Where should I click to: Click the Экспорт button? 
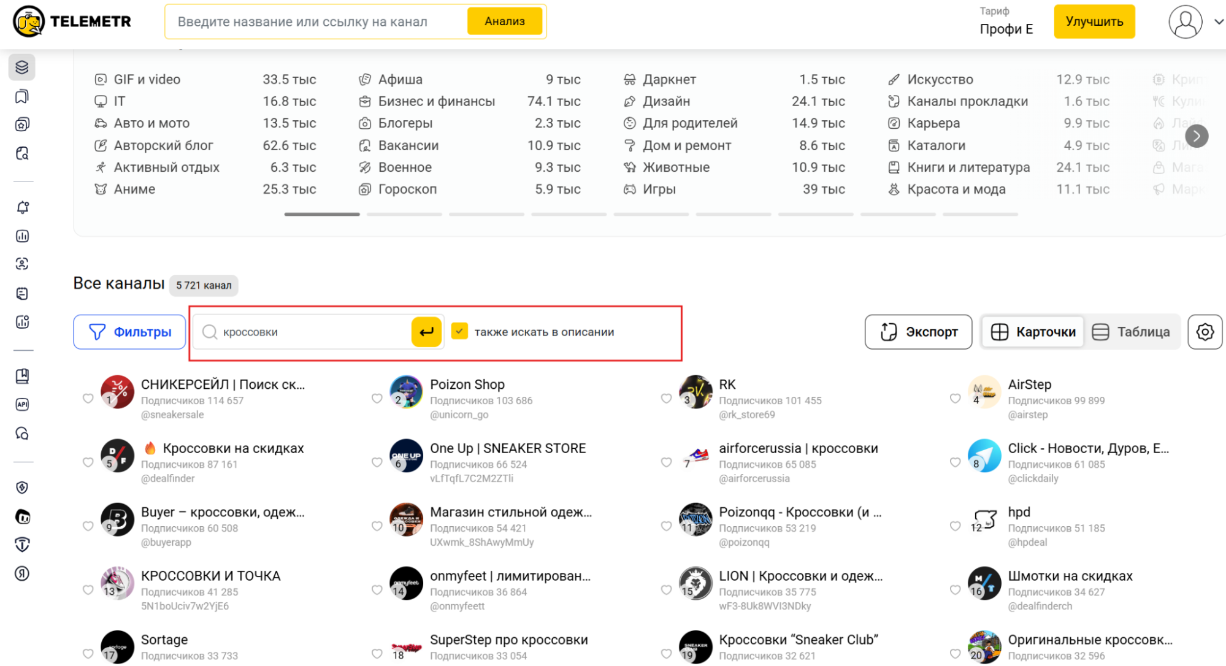pos(918,332)
